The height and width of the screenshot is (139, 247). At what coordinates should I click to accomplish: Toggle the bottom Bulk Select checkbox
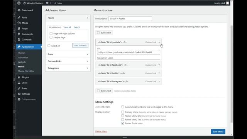click(98, 91)
